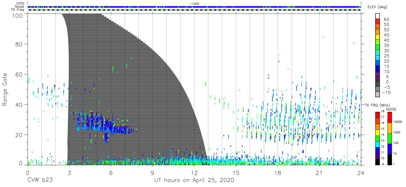This screenshot has height=187, width=406.
Task: Click the 'UT hours on April 25, 2020' title
Action: point(194,180)
